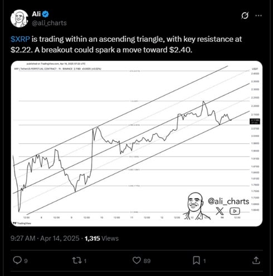273x276 pixels.
Task: Open the Grok explain icon
Action: [245, 16]
